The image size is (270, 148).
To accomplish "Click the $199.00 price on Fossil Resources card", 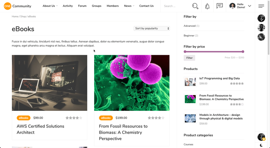I will tap(121, 118).
